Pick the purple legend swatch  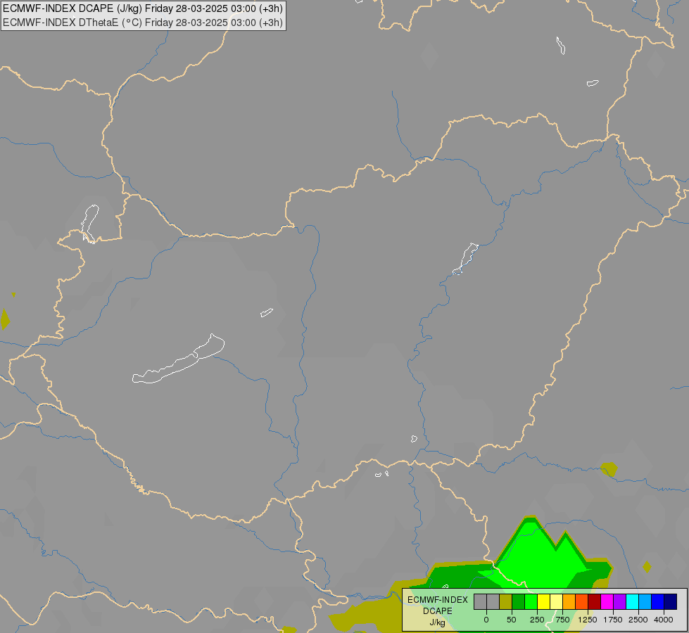click(x=619, y=601)
